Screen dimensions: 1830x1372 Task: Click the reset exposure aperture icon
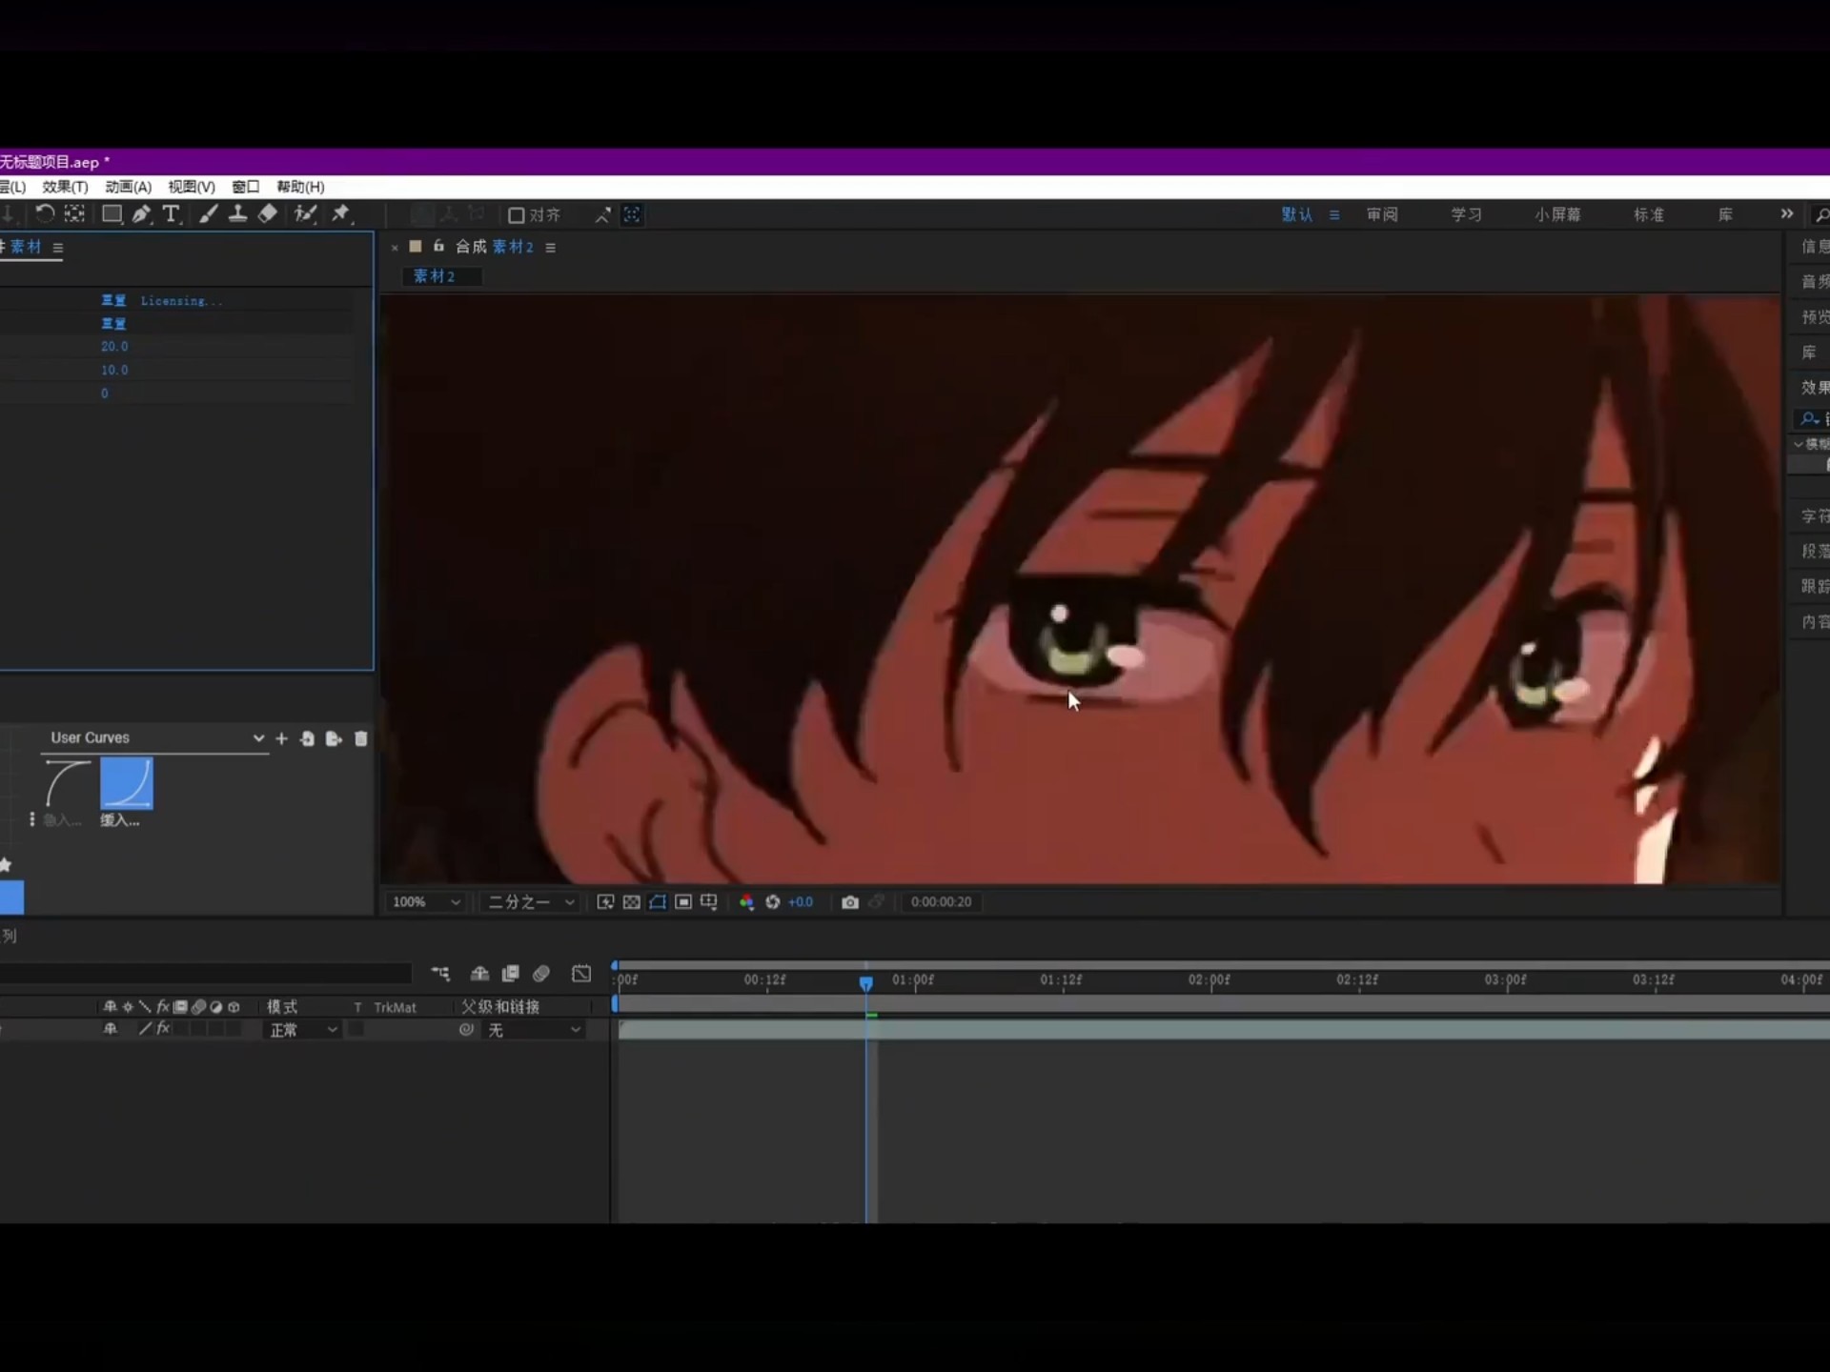[773, 902]
